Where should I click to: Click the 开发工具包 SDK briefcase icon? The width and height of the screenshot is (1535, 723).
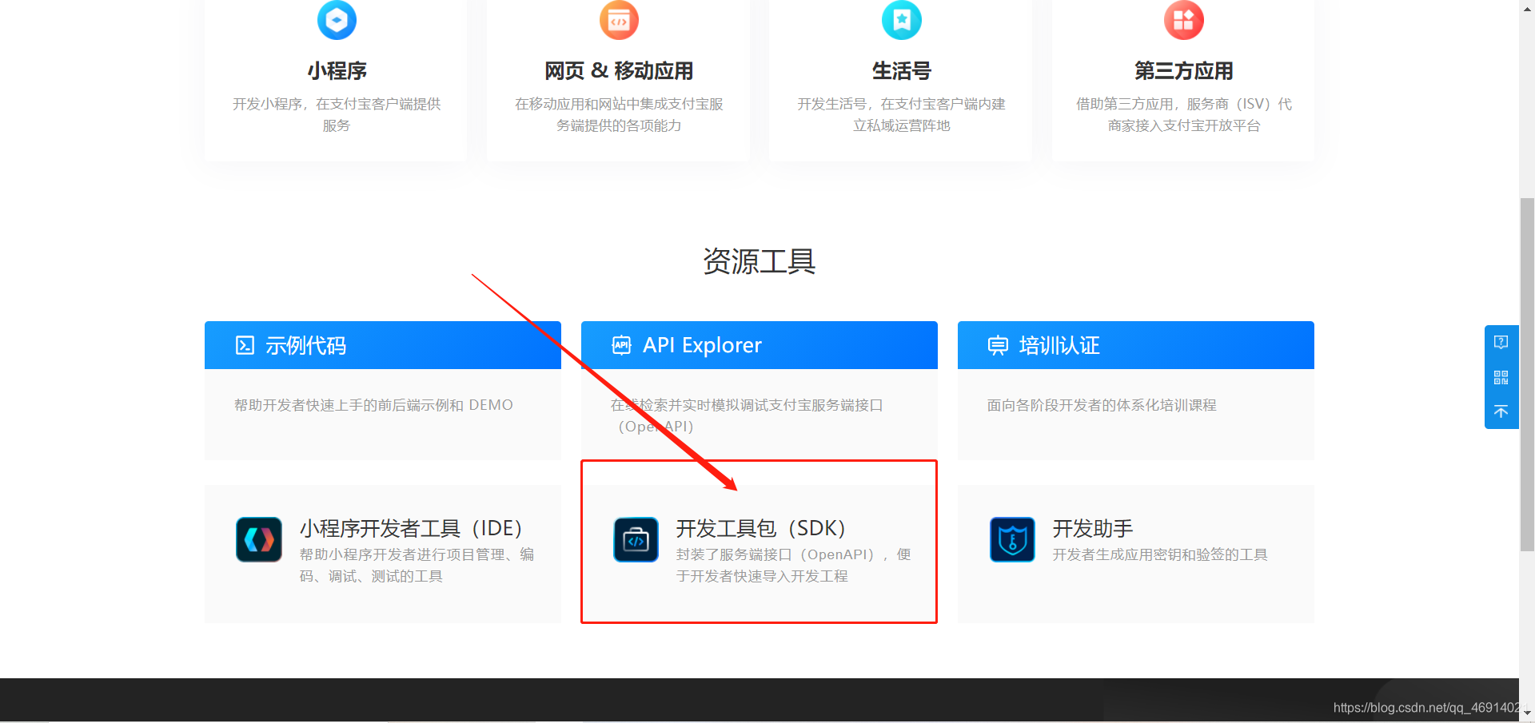tap(636, 539)
